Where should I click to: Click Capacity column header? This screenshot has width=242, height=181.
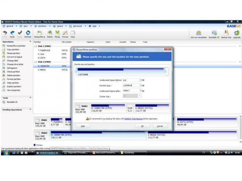point(90,42)
